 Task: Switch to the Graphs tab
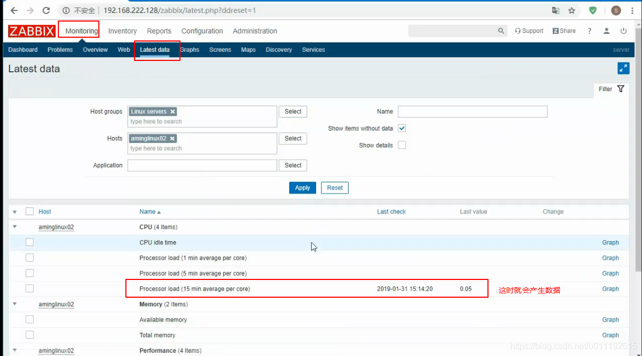coord(190,50)
